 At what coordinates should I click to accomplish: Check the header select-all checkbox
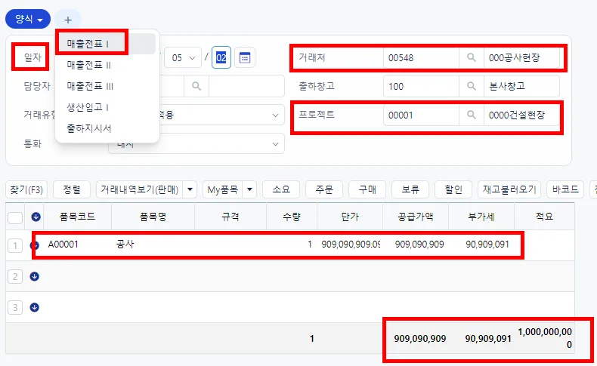click(x=15, y=218)
